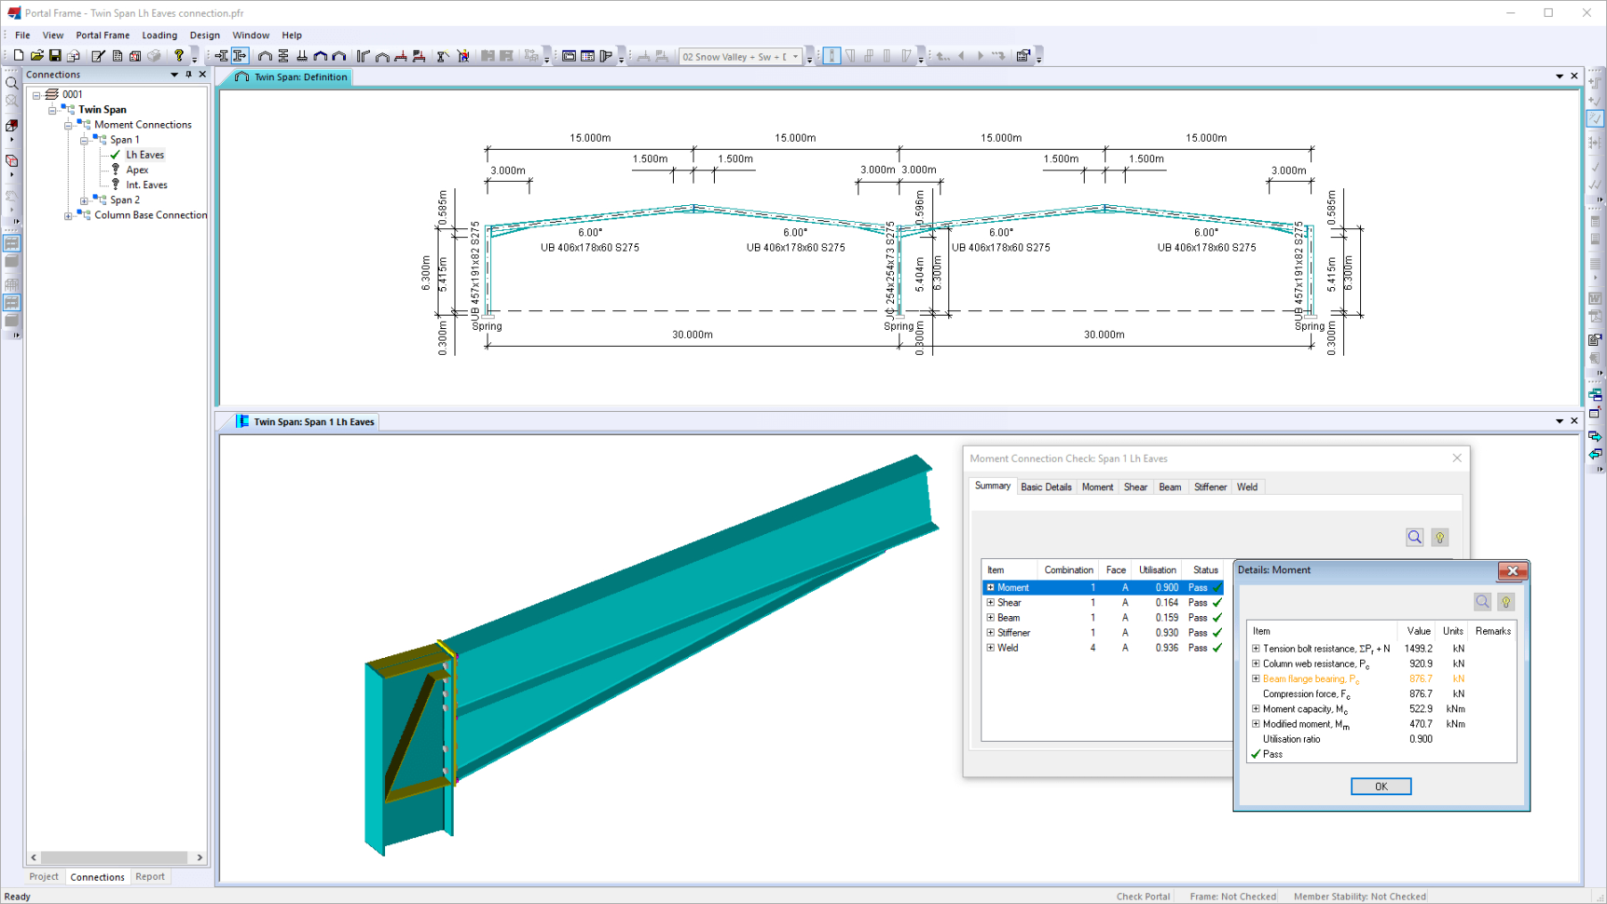Switch to the Report tab at bottom
The image size is (1607, 904).
coord(150,877)
